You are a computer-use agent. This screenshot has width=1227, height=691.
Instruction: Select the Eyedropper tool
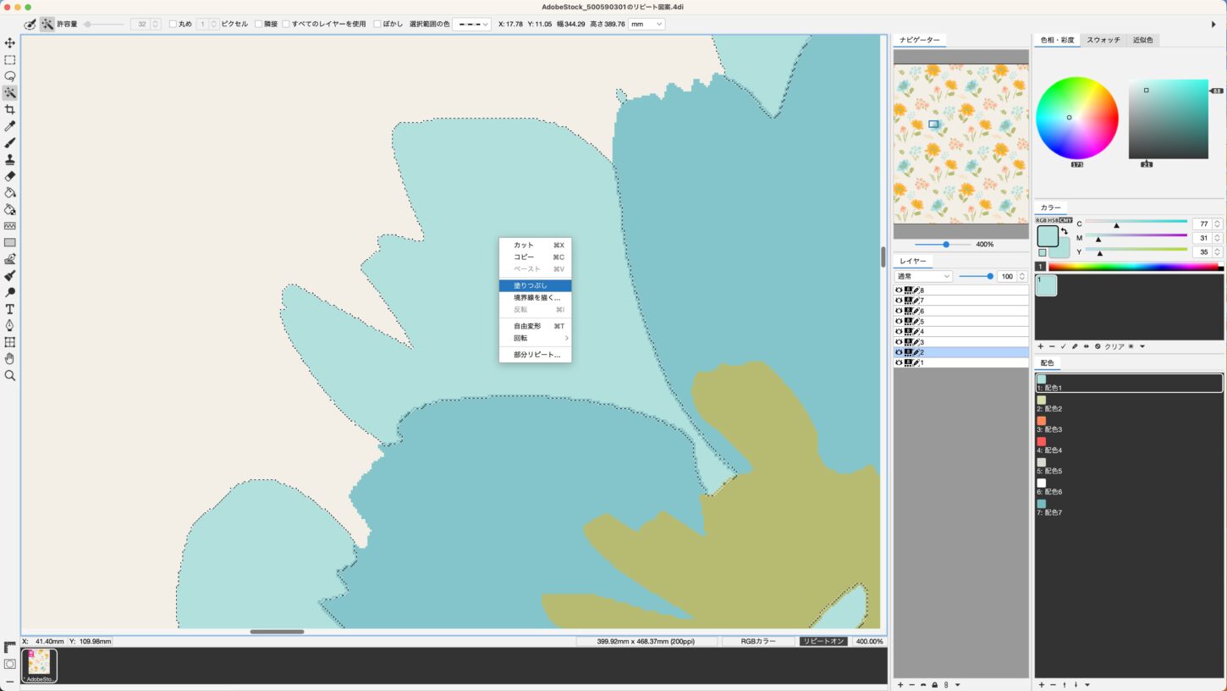(10, 126)
